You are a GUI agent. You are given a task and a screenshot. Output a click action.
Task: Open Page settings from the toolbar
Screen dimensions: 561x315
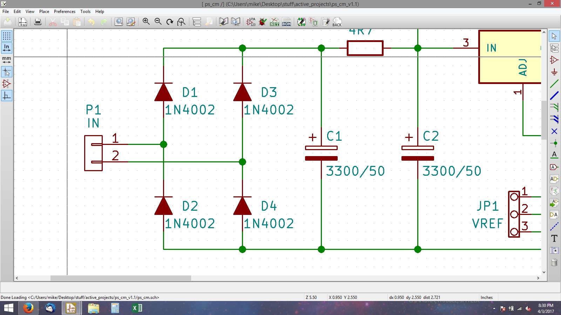[x=23, y=22]
